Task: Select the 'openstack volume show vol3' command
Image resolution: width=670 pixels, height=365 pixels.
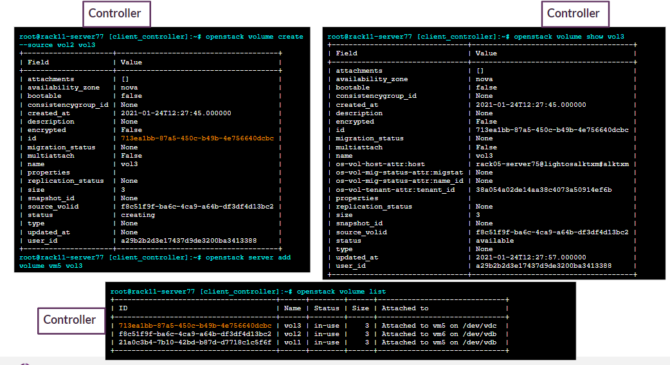Action: pyautogui.click(x=569, y=37)
